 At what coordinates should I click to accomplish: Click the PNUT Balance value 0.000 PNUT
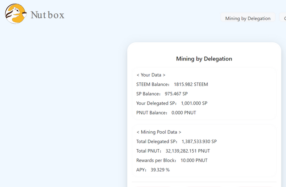point(184,113)
